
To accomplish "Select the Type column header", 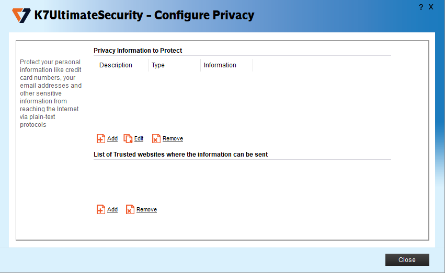I will (x=158, y=65).
